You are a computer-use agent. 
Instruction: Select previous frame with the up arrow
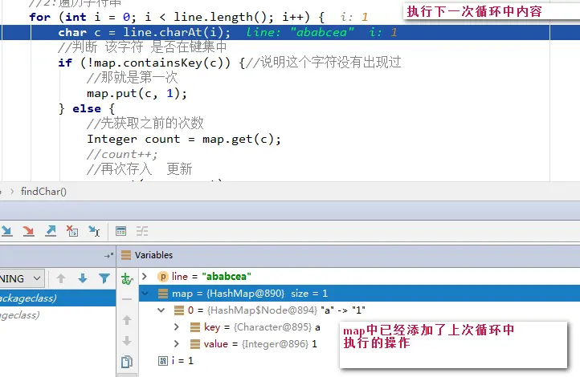[x=61, y=278]
